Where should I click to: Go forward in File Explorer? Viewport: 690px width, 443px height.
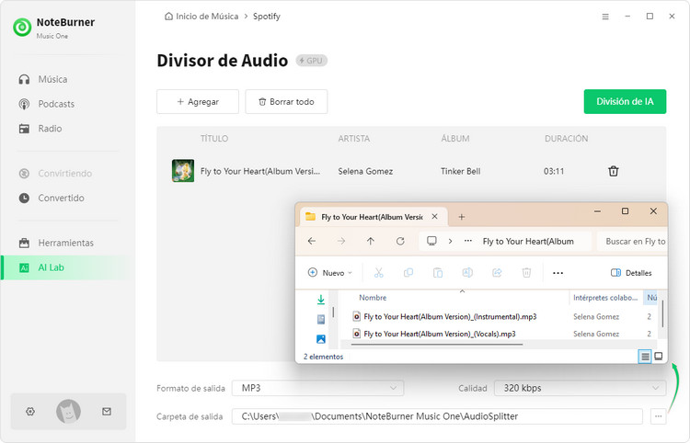[341, 241]
